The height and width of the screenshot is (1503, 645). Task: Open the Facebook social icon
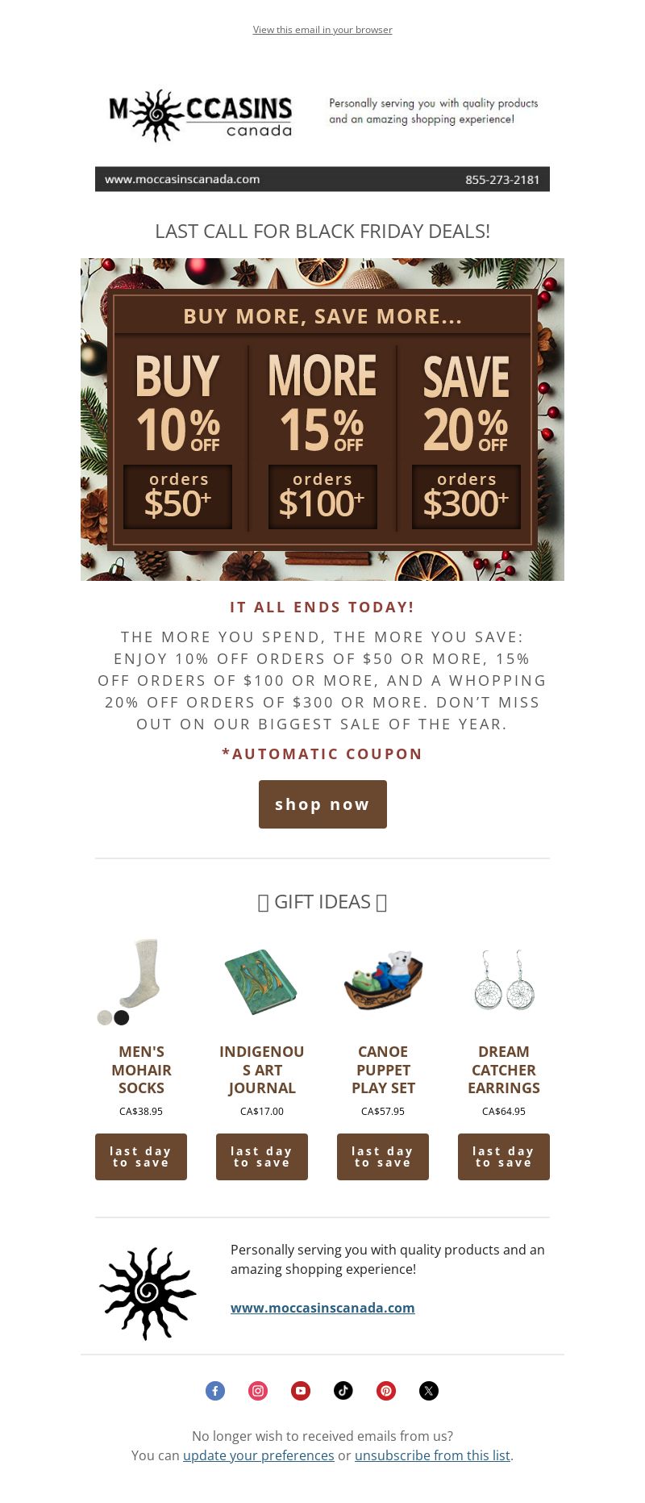215,1391
